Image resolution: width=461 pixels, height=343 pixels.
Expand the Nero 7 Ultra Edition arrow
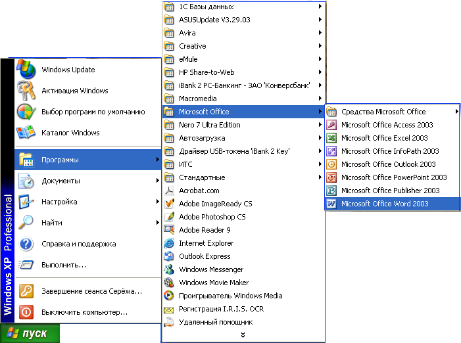click(x=320, y=125)
